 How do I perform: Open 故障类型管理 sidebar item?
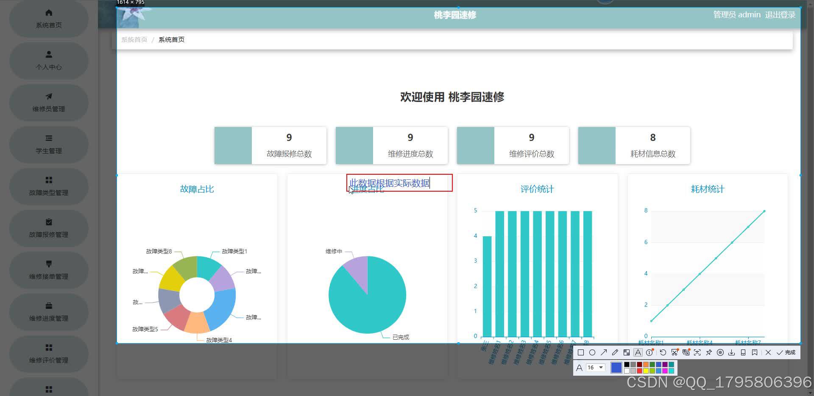pos(49,186)
